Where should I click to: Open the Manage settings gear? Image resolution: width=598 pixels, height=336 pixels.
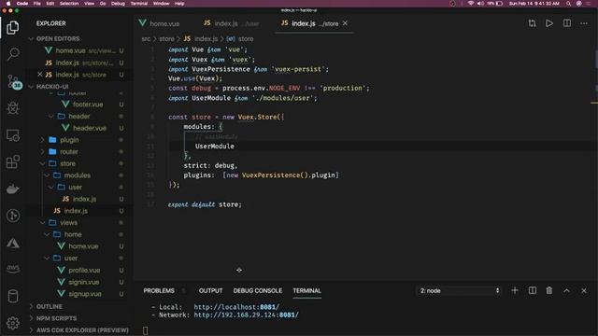point(12,323)
